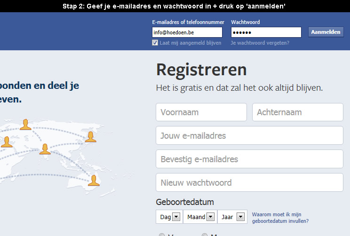Select the second gender radio button
This screenshot has width=350, height=236.
point(205,235)
